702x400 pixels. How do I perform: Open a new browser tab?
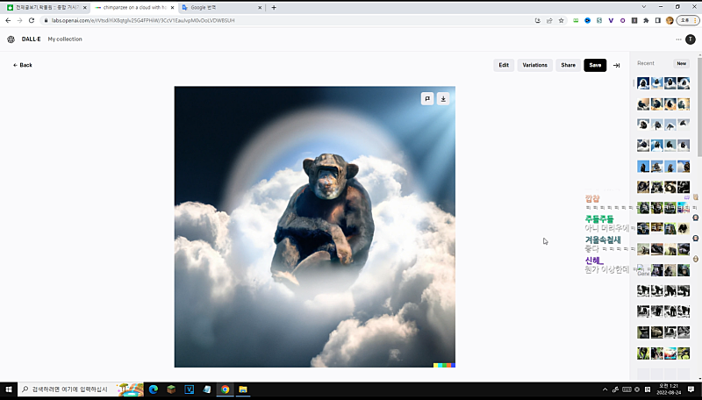tap(274, 7)
